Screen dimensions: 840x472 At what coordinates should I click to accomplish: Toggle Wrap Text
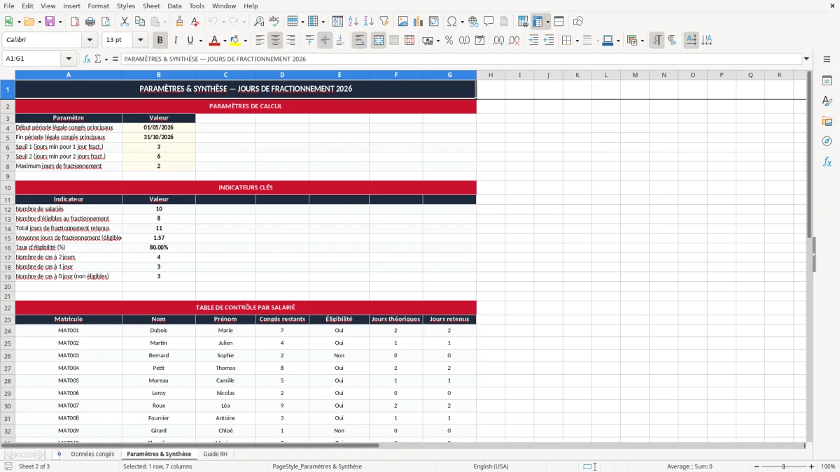(360, 41)
